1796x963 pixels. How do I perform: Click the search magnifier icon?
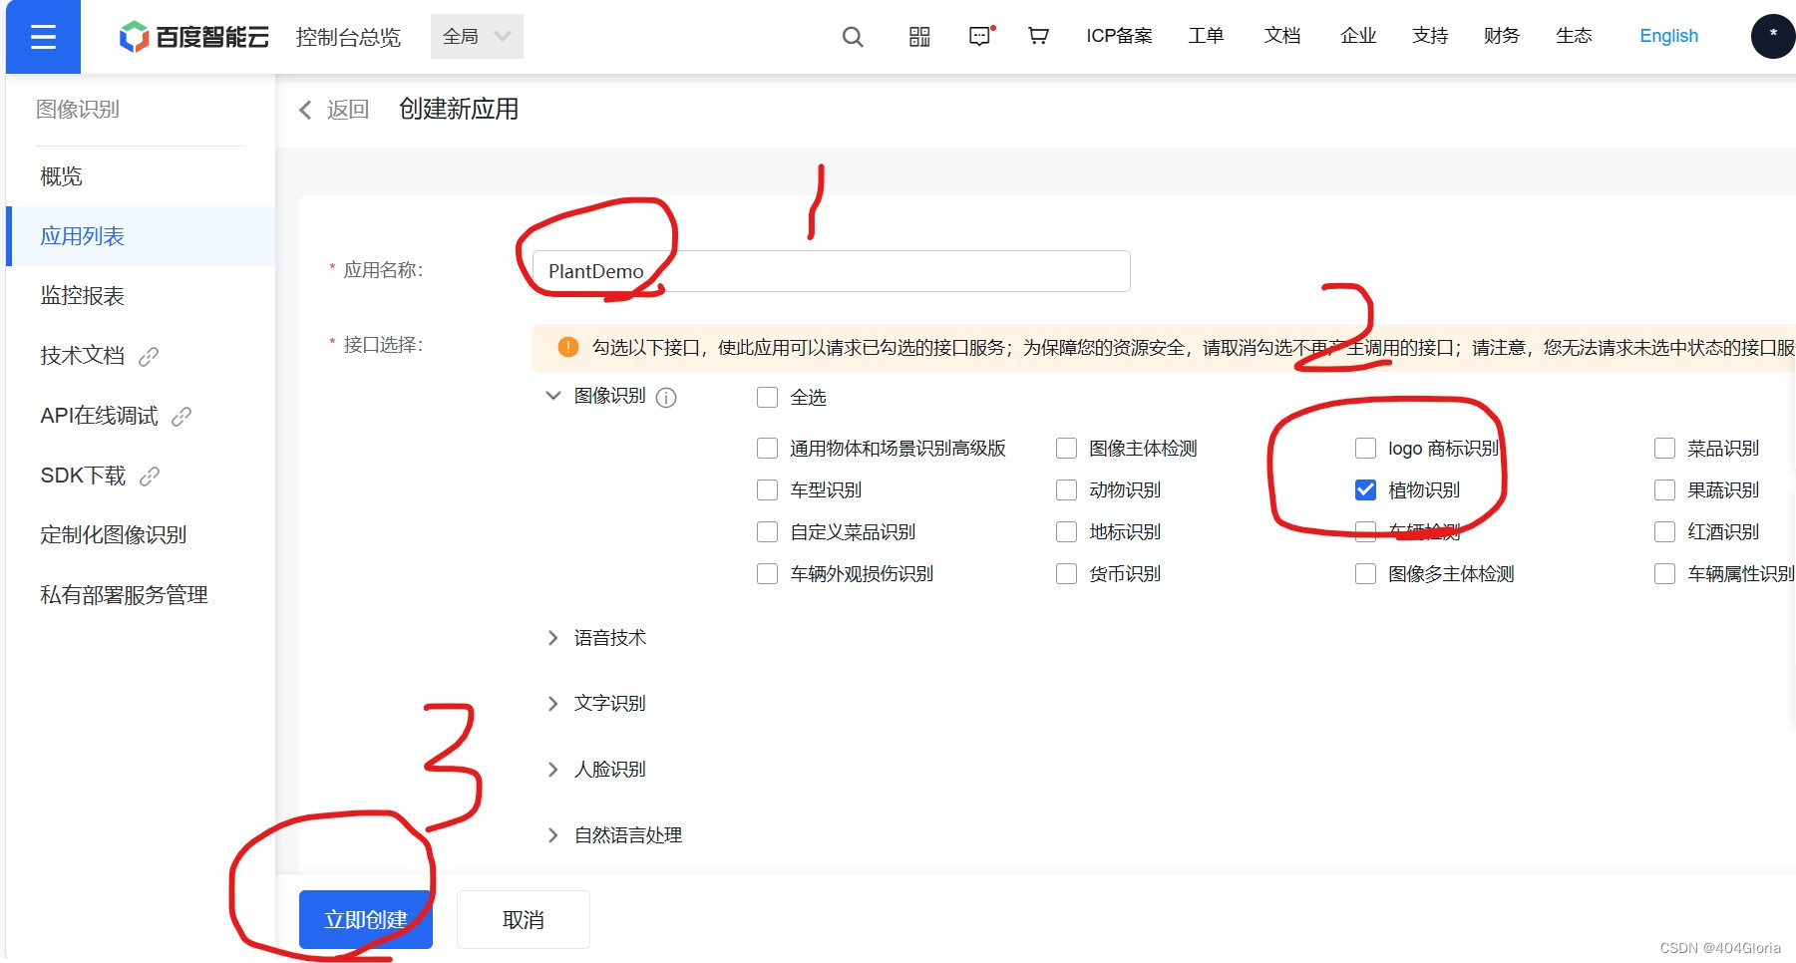point(853,37)
